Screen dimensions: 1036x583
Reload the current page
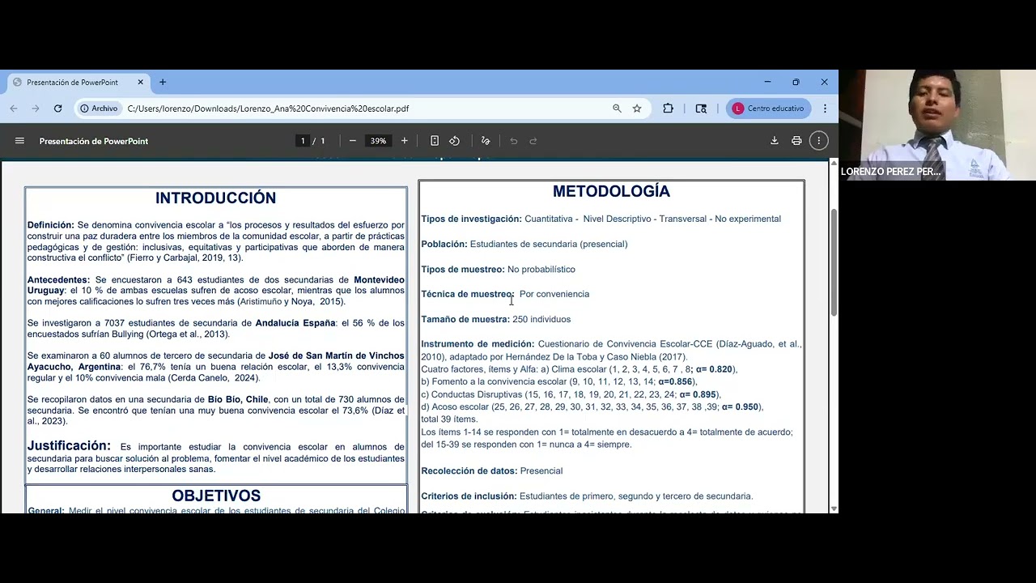click(x=57, y=109)
